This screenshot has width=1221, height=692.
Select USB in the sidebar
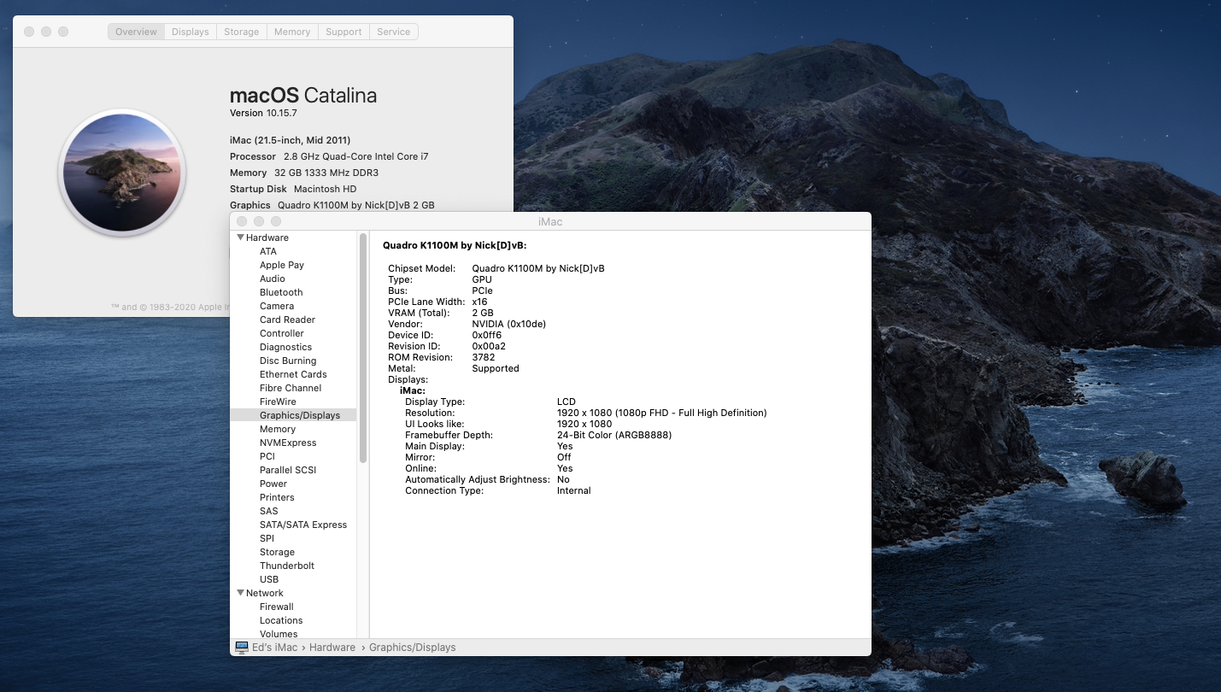pyautogui.click(x=269, y=579)
